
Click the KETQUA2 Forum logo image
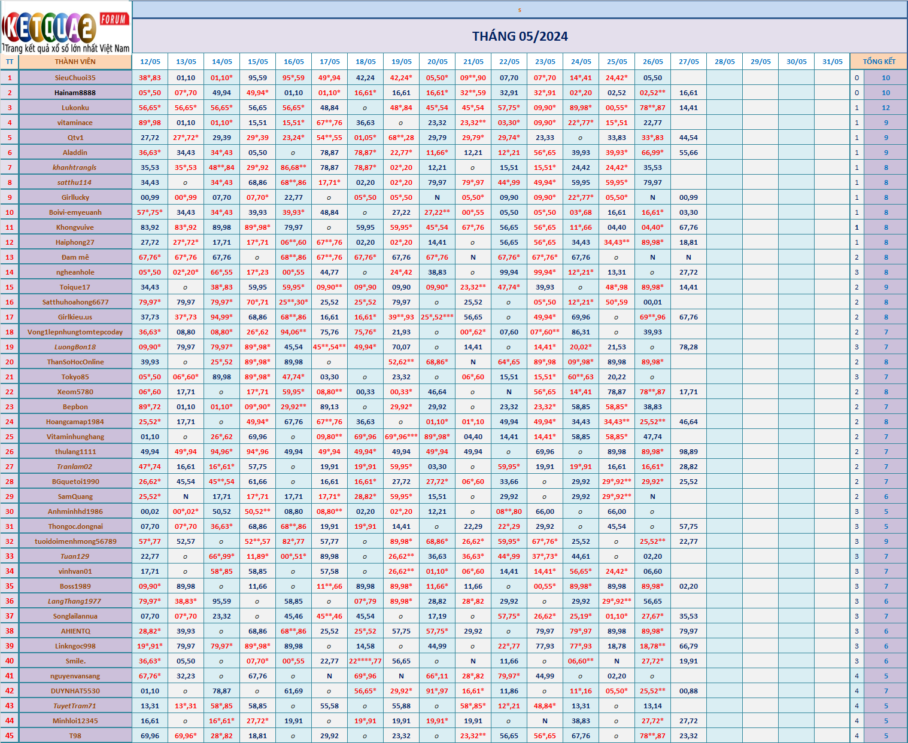[x=66, y=28]
